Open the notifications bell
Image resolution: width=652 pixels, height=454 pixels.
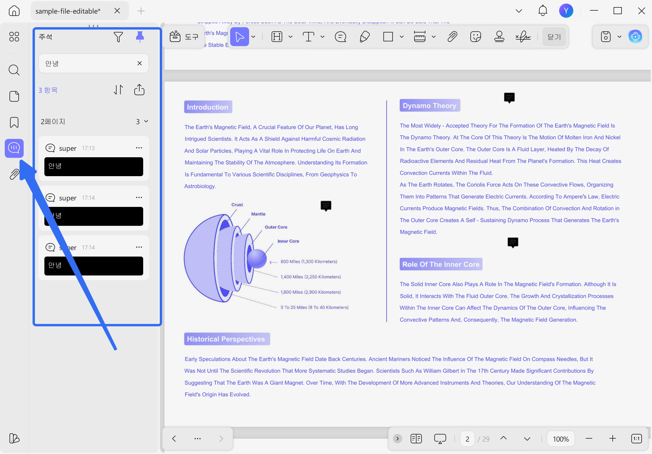click(x=543, y=11)
